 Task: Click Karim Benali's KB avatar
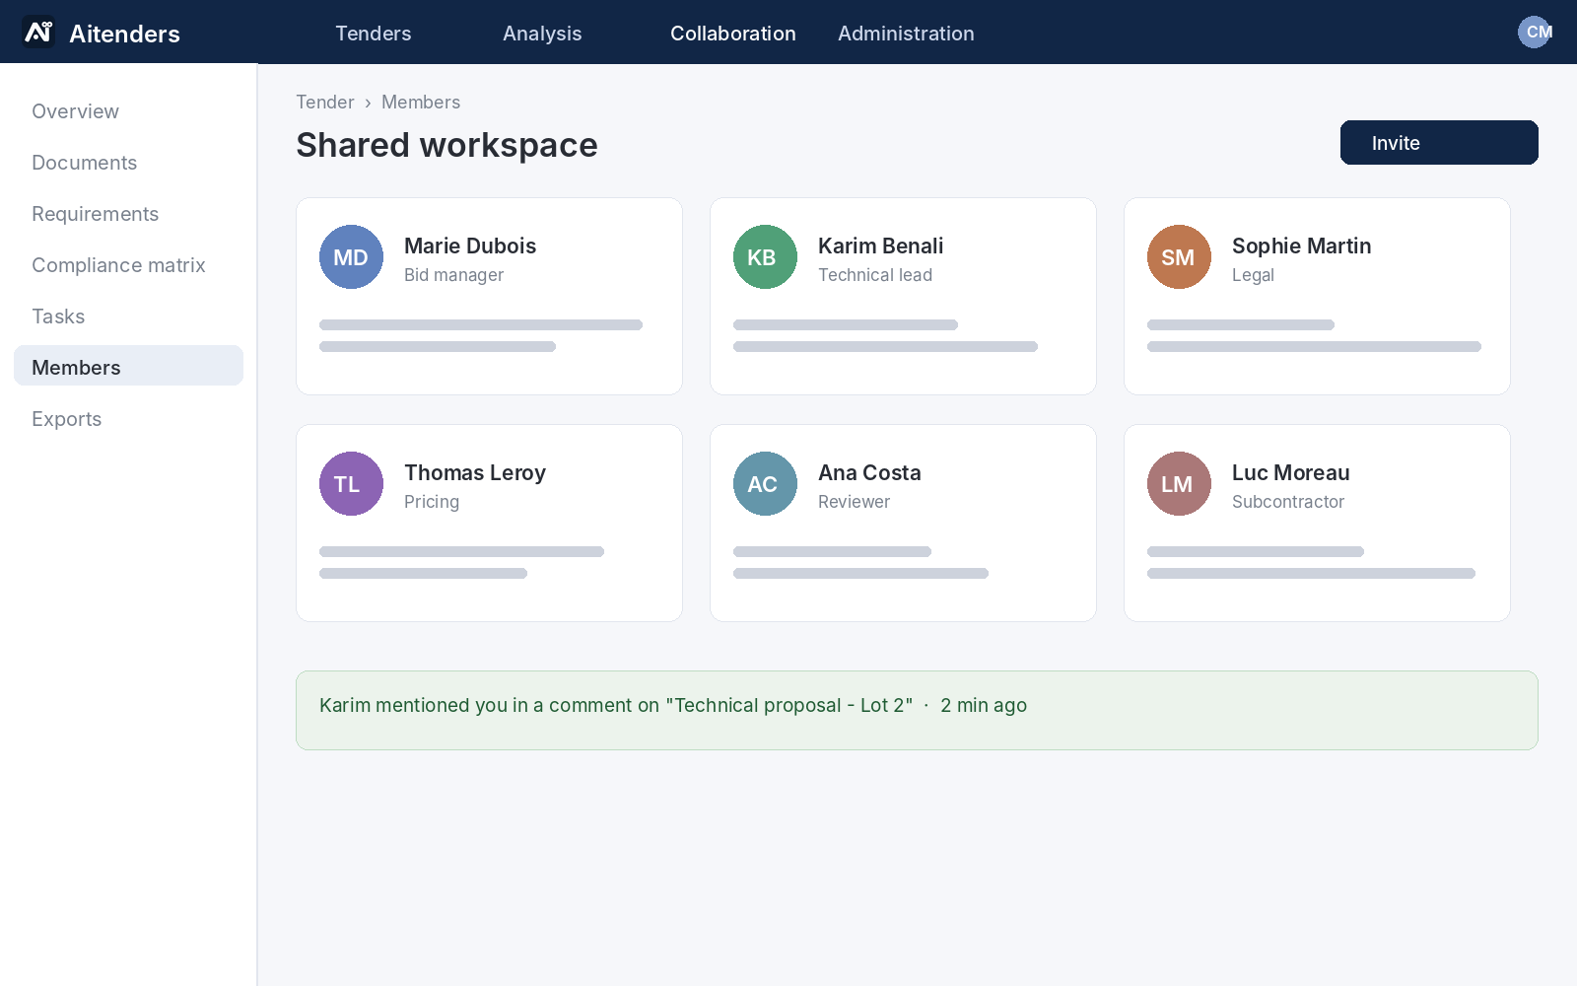765,257
